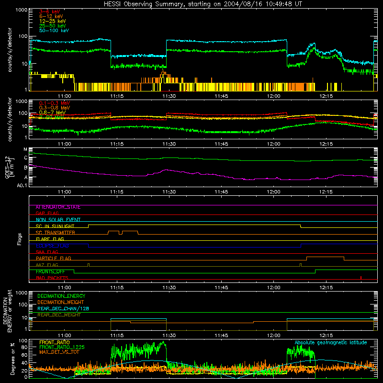Select the '25-50 keV' legend entry

point(53,26)
